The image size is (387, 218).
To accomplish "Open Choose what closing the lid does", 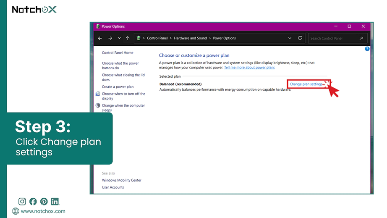I will [123, 77].
